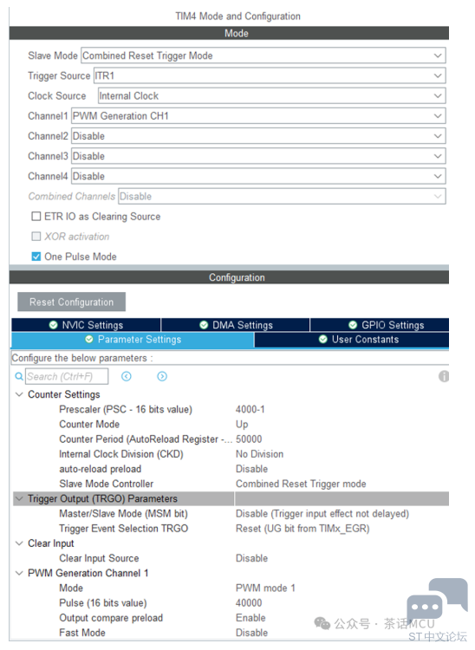The image size is (475, 650).
Task: Click Slave Mode Controller value
Action: pos(301,484)
